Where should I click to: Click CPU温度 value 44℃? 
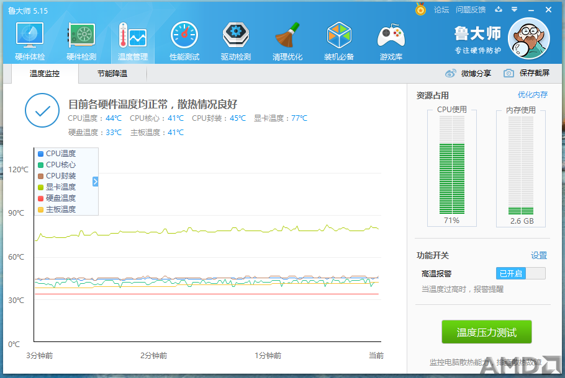point(114,118)
